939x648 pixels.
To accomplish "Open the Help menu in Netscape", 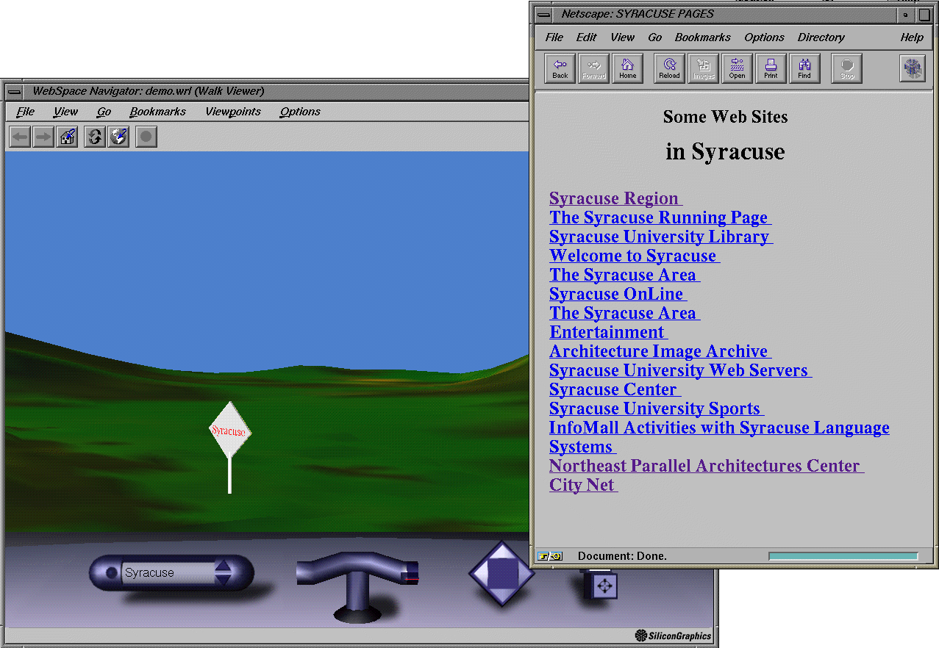I will tap(912, 37).
